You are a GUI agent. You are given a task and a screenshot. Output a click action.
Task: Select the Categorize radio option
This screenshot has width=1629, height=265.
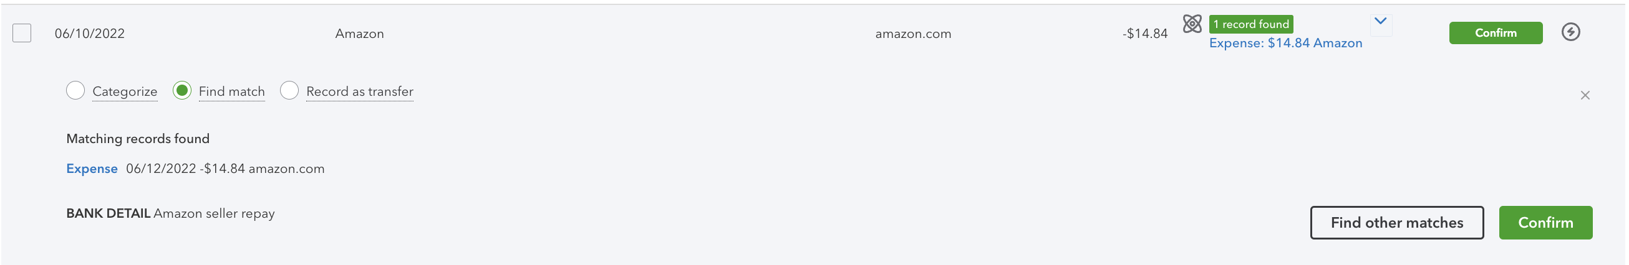(75, 91)
